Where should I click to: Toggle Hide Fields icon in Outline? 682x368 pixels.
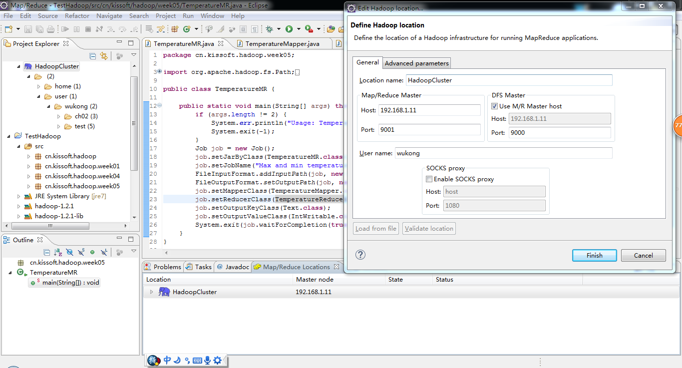69,252
